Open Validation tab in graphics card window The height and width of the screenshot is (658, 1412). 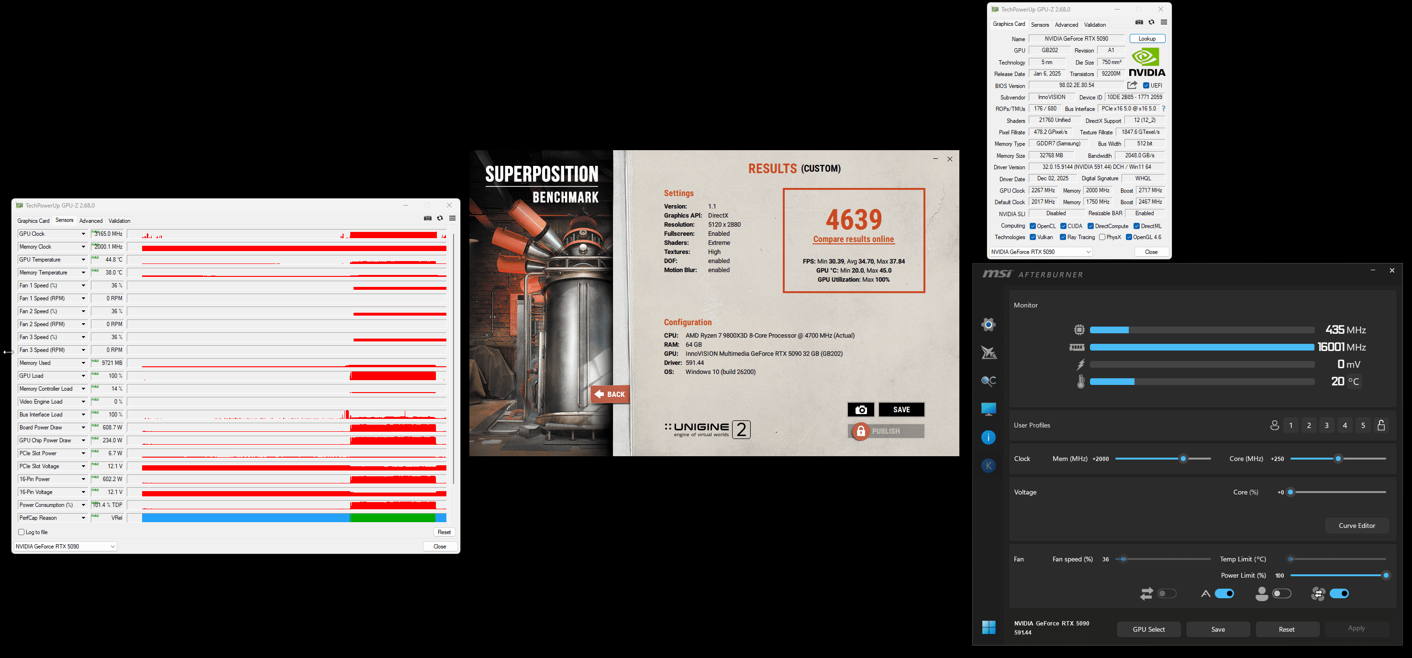(x=1095, y=25)
